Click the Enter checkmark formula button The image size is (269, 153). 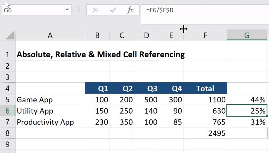[113, 10]
